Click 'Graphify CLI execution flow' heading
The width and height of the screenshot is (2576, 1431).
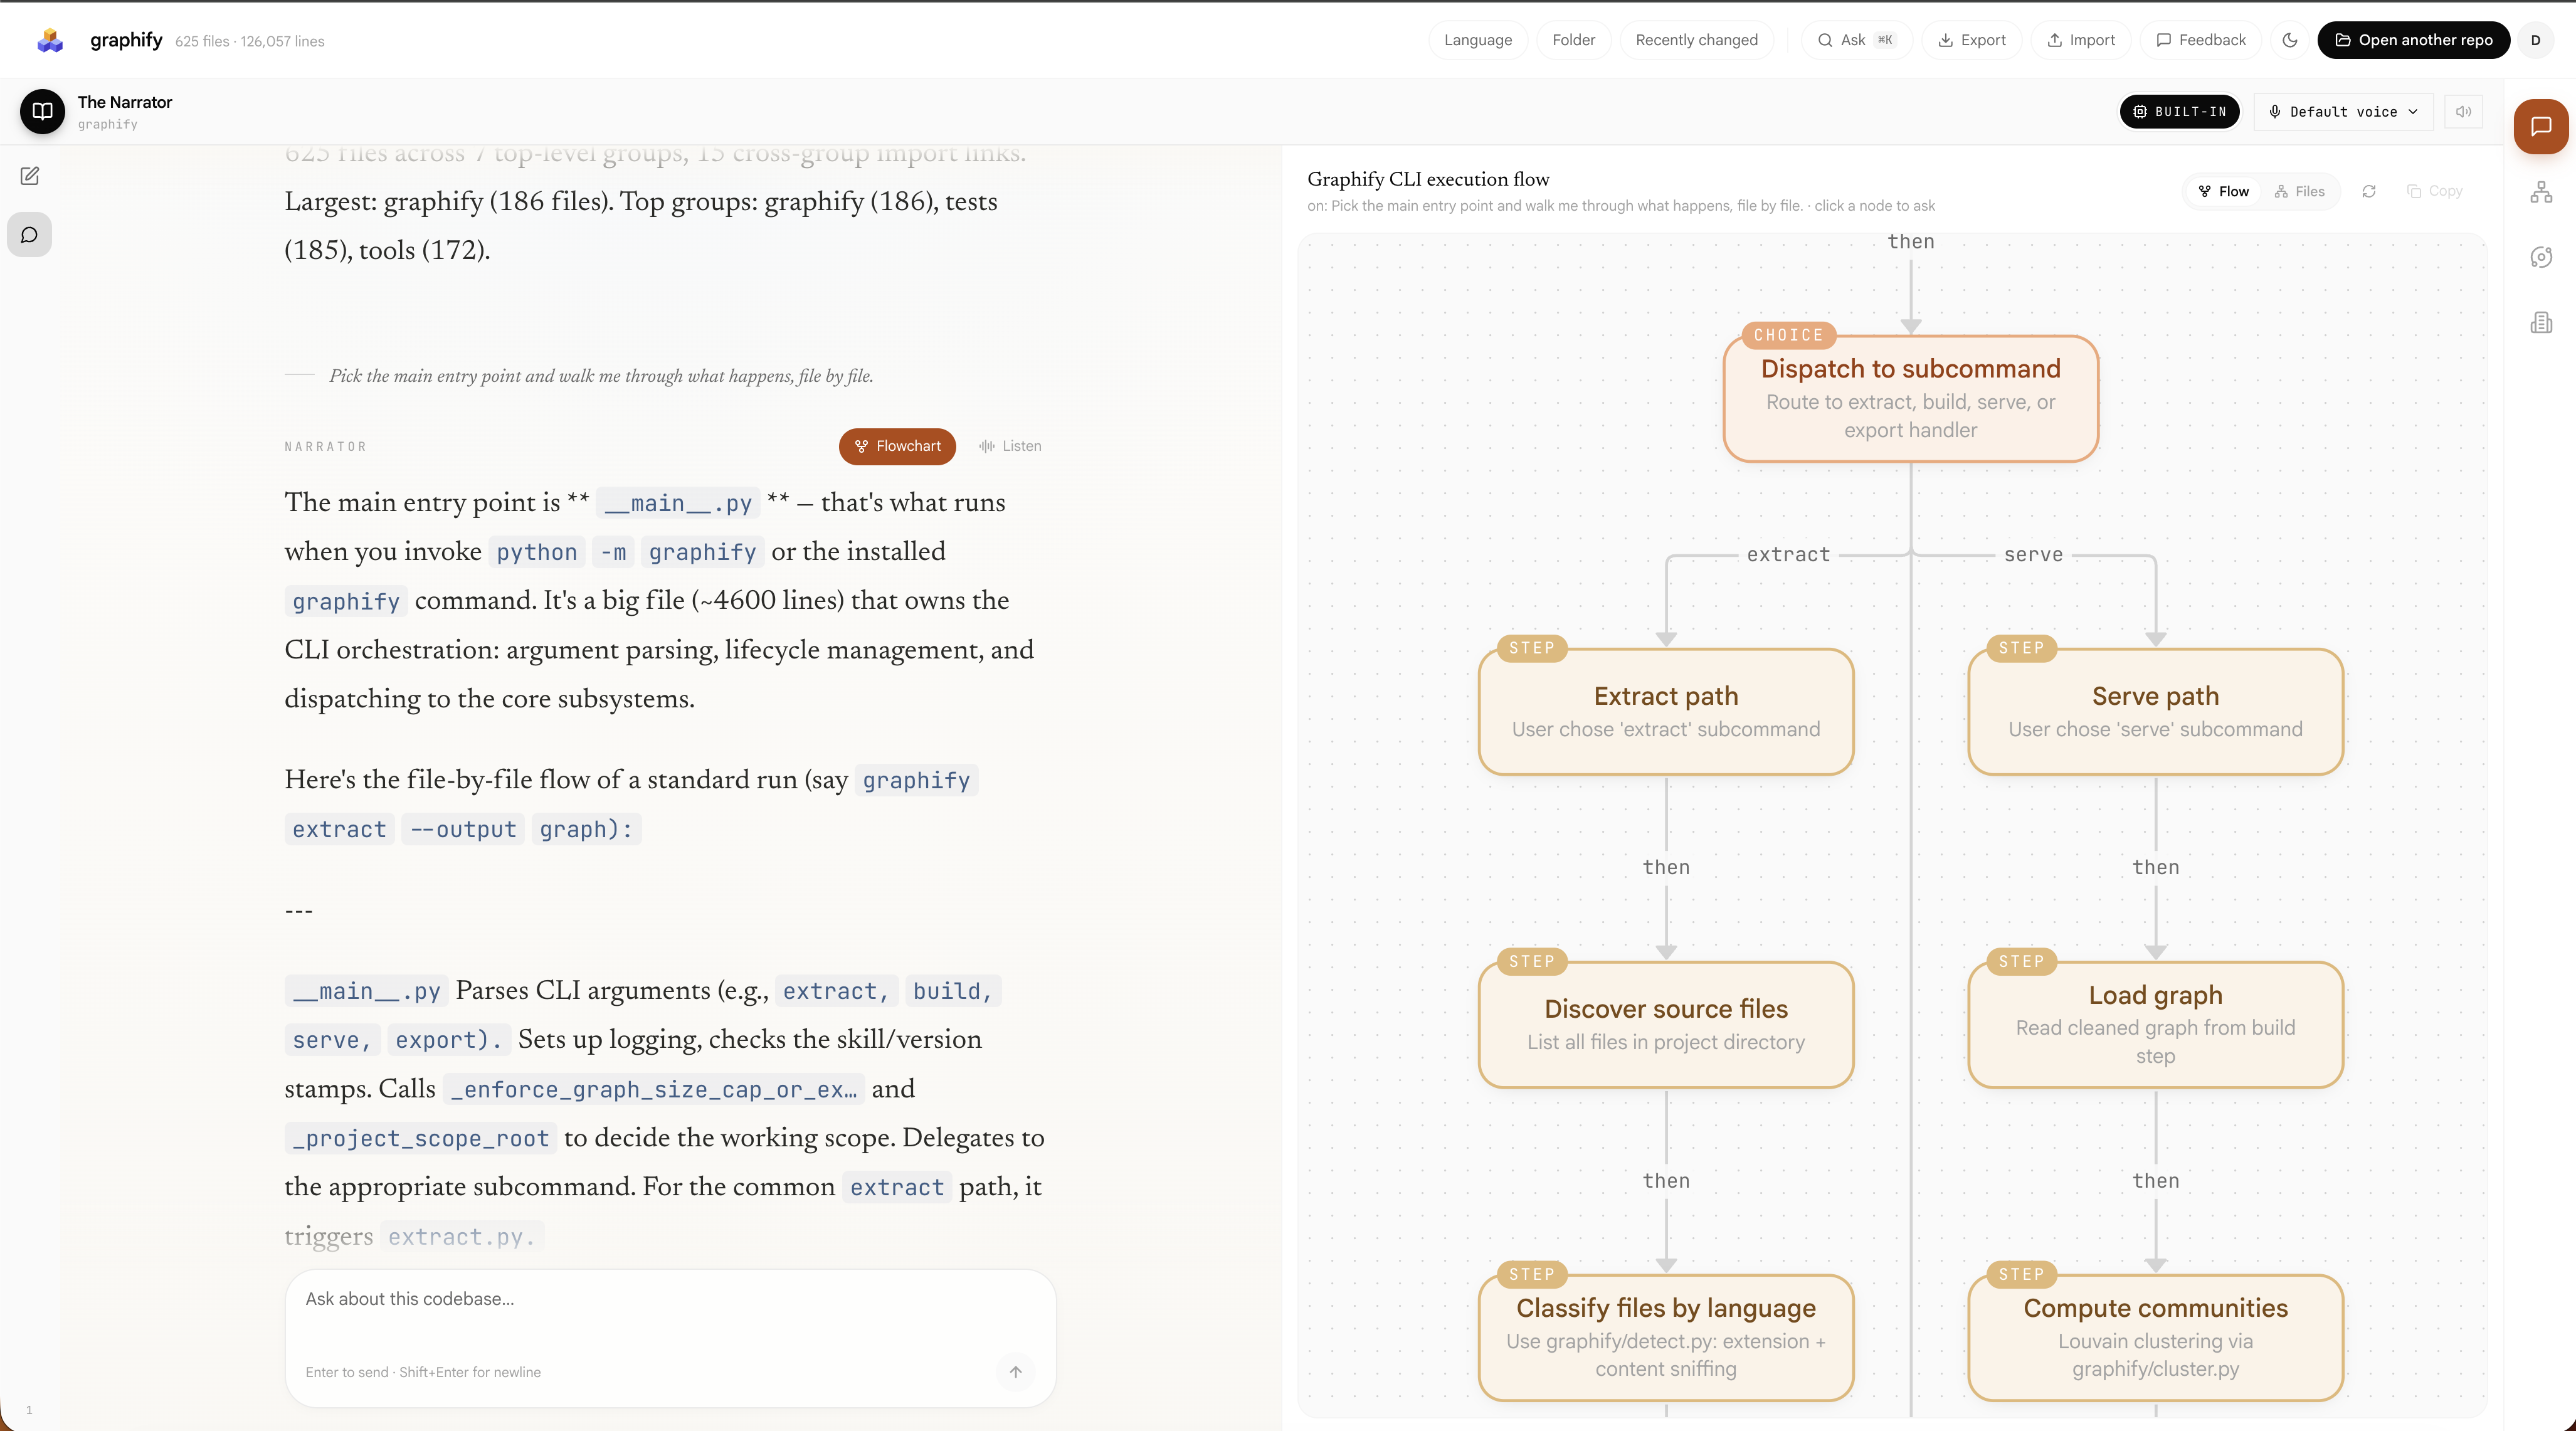tap(1428, 179)
